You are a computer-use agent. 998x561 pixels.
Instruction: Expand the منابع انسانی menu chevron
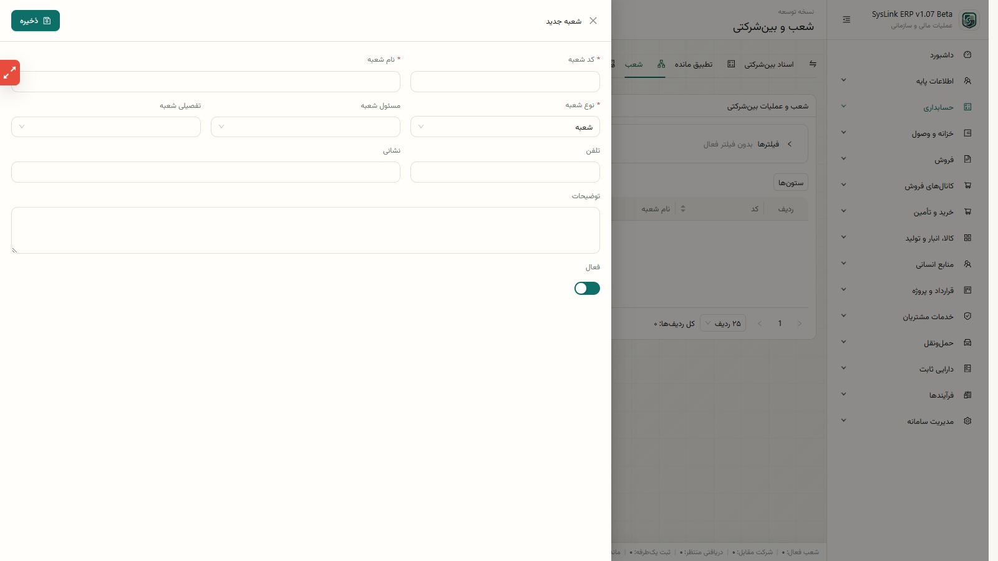843,264
